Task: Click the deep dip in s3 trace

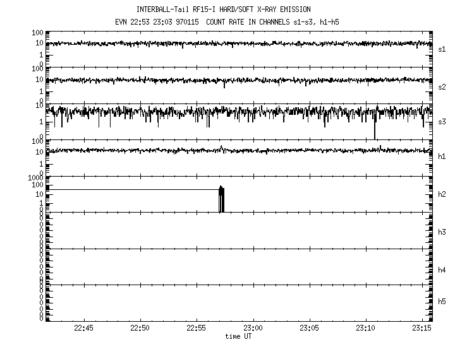Action: (375, 129)
